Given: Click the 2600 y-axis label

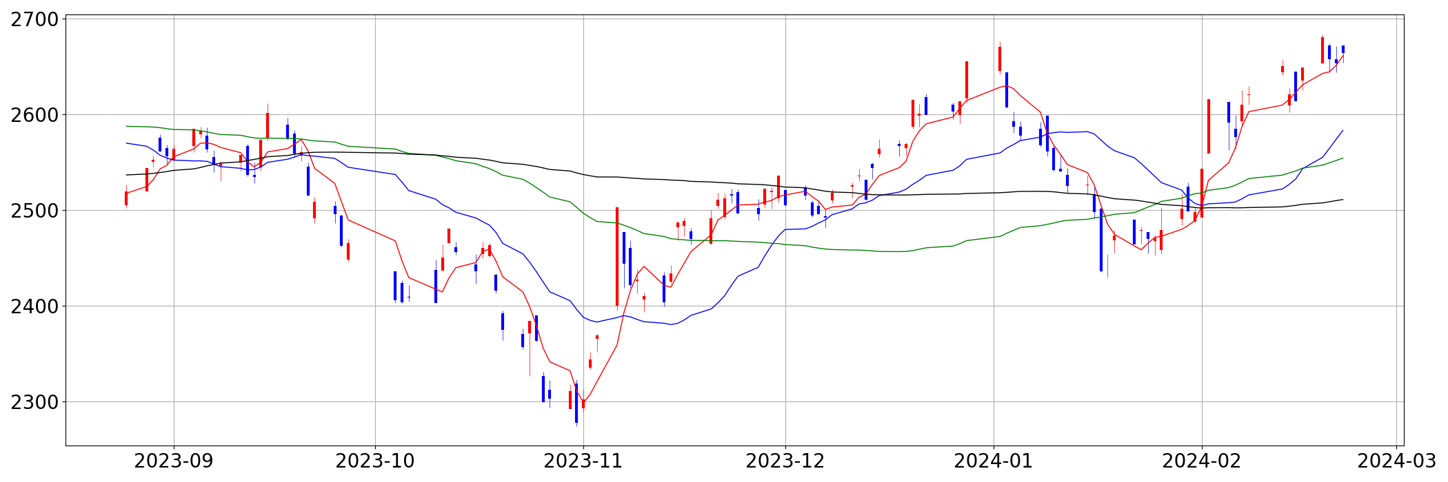Looking at the screenshot, I should click(x=34, y=114).
